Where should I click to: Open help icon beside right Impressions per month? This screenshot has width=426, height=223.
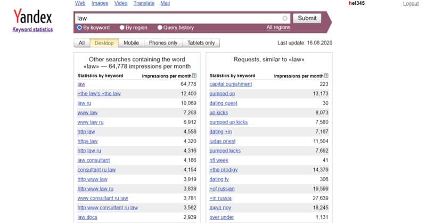(326, 76)
